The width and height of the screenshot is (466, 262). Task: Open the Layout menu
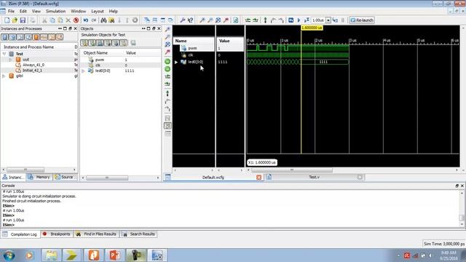[x=97, y=12]
